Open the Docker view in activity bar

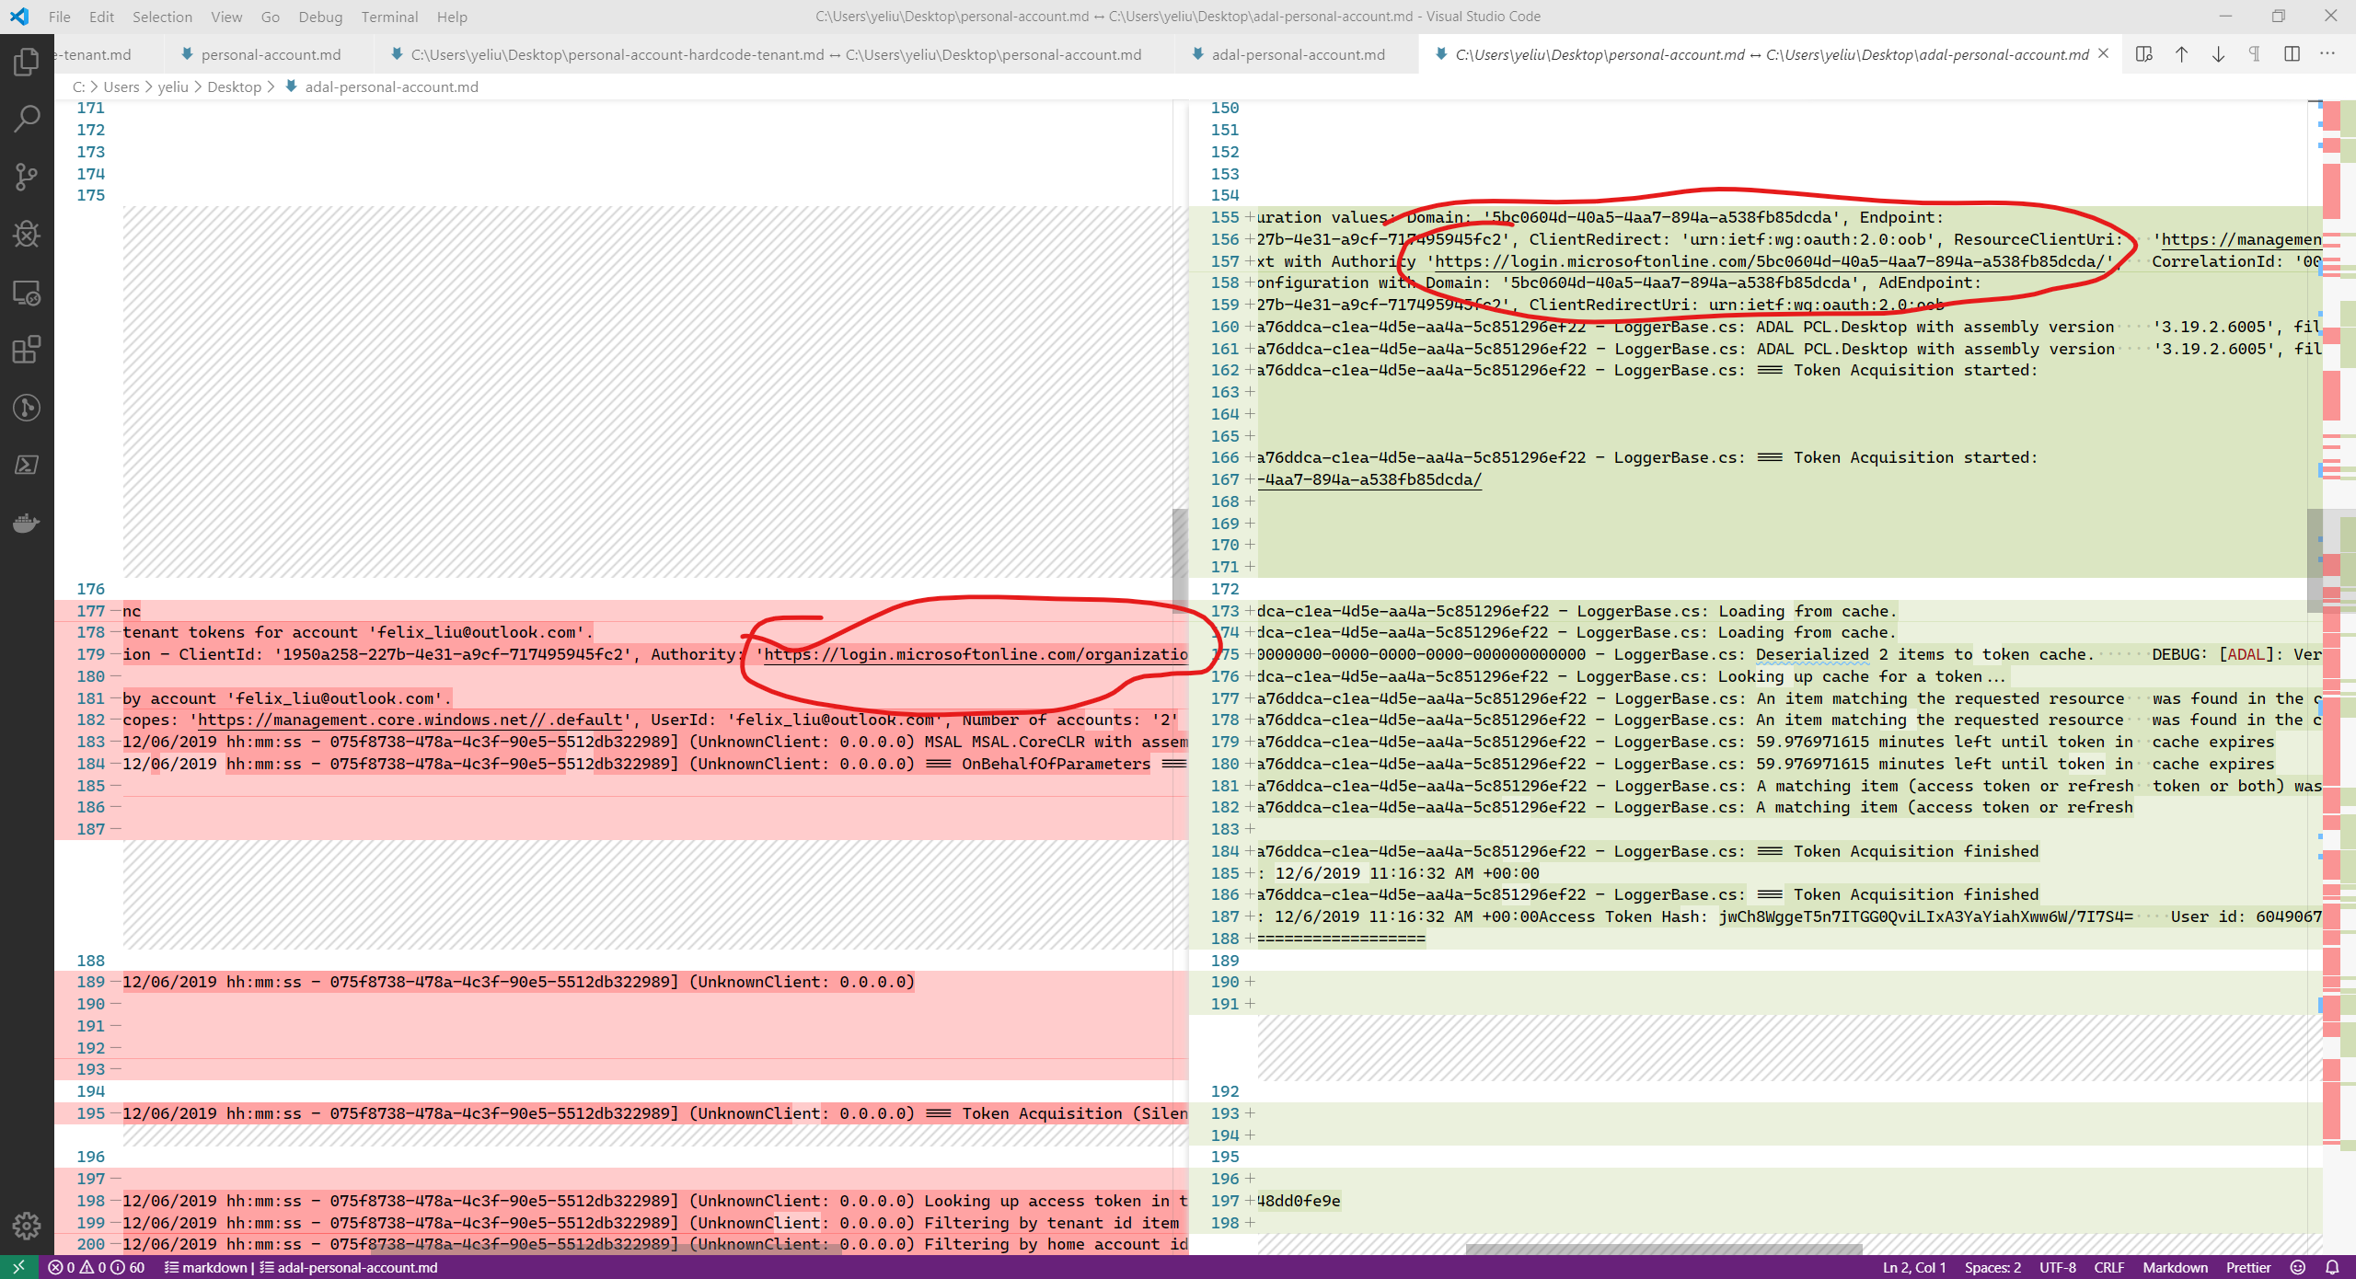(27, 524)
